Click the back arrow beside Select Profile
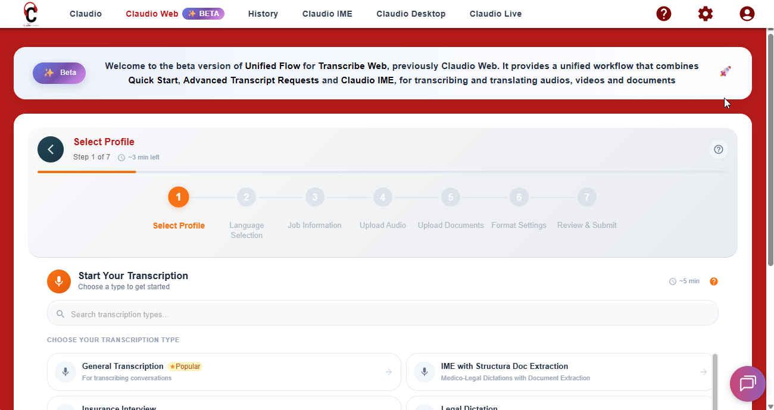Image resolution: width=774 pixels, height=410 pixels. click(51, 149)
